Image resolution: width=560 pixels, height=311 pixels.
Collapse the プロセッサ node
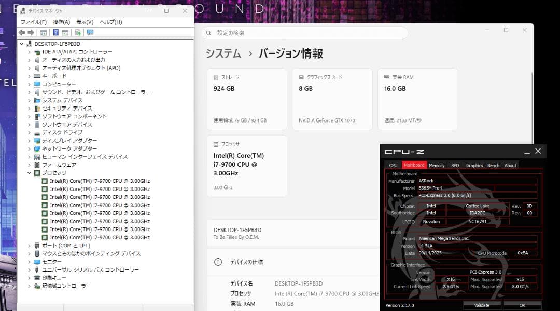29,173
